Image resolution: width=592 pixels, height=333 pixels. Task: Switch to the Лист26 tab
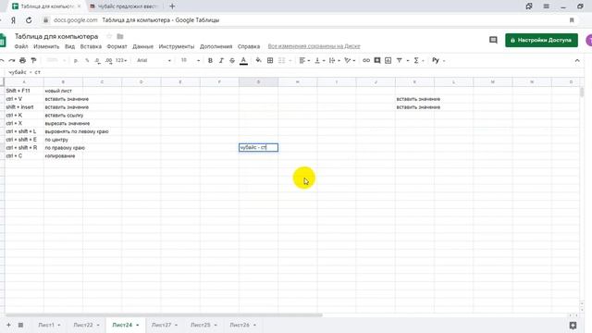240,325
